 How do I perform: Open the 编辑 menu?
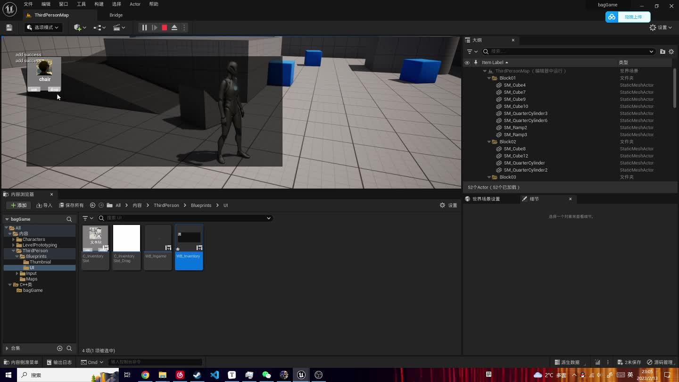[46, 4]
